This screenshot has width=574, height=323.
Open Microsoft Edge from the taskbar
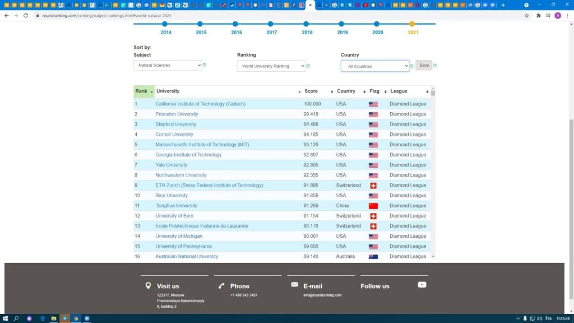point(43,319)
